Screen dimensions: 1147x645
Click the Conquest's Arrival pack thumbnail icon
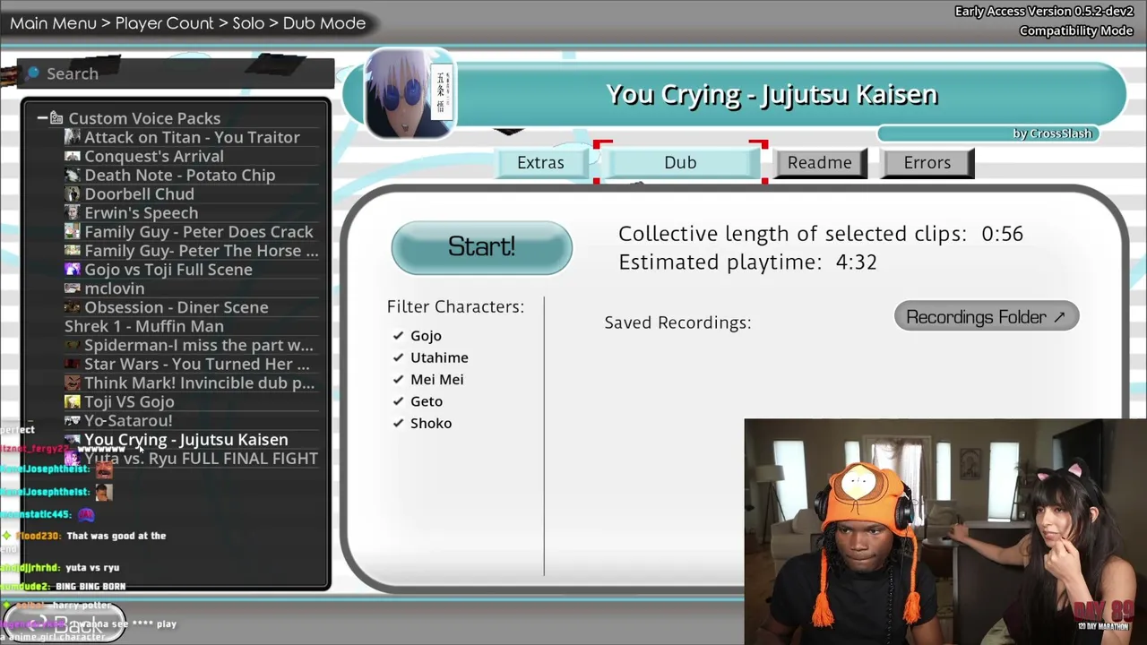click(x=73, y=156)
